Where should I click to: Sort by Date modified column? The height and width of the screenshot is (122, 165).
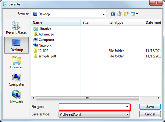[x=153, y=22]
